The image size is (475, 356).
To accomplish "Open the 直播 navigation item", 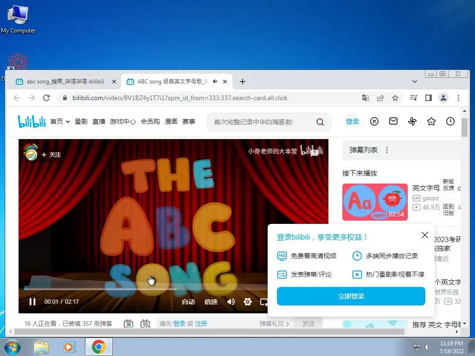I will point(99,121).
